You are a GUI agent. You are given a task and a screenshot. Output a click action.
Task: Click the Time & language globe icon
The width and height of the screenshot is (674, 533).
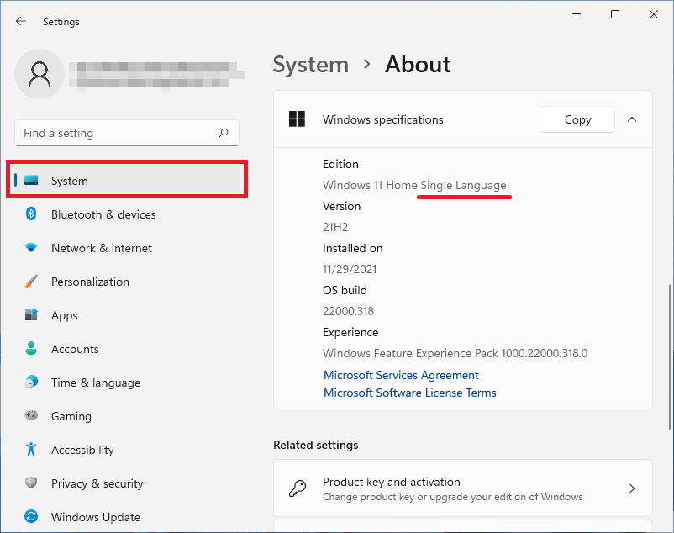point(31,382)
